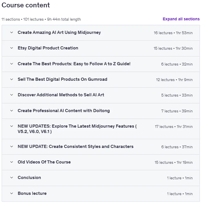Expand Etsy Digital Product Creation chevron
Viewport: 201px width, 203px height.
pyautogui.click(x=12, y=48)
